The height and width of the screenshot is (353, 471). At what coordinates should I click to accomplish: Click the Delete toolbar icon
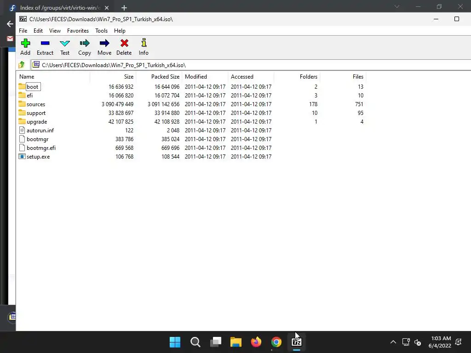click(x=124, y=43)
